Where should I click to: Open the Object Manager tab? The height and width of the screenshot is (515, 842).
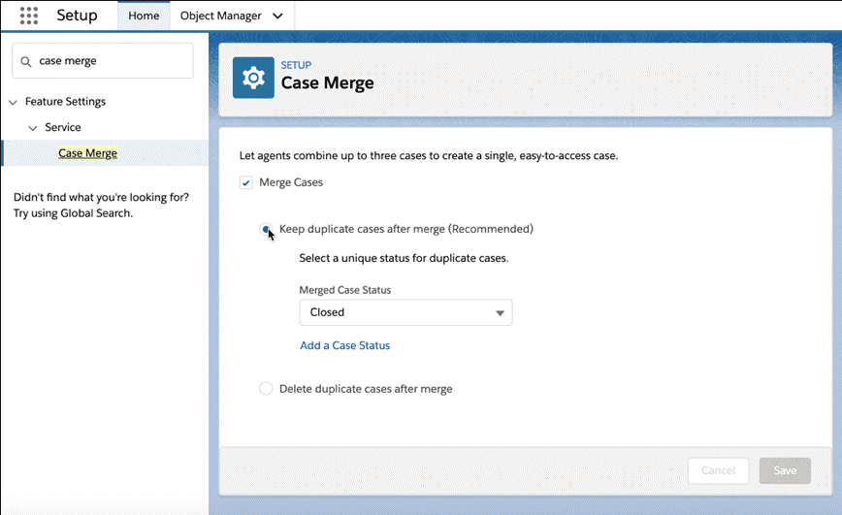coord(221,16)
